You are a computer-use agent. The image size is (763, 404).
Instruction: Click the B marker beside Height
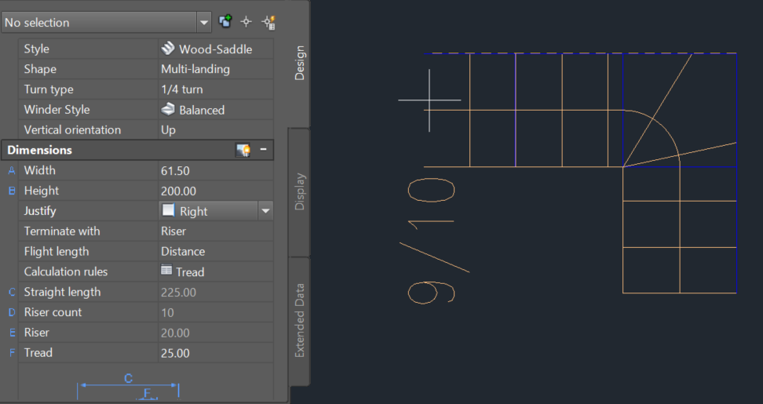12,191
